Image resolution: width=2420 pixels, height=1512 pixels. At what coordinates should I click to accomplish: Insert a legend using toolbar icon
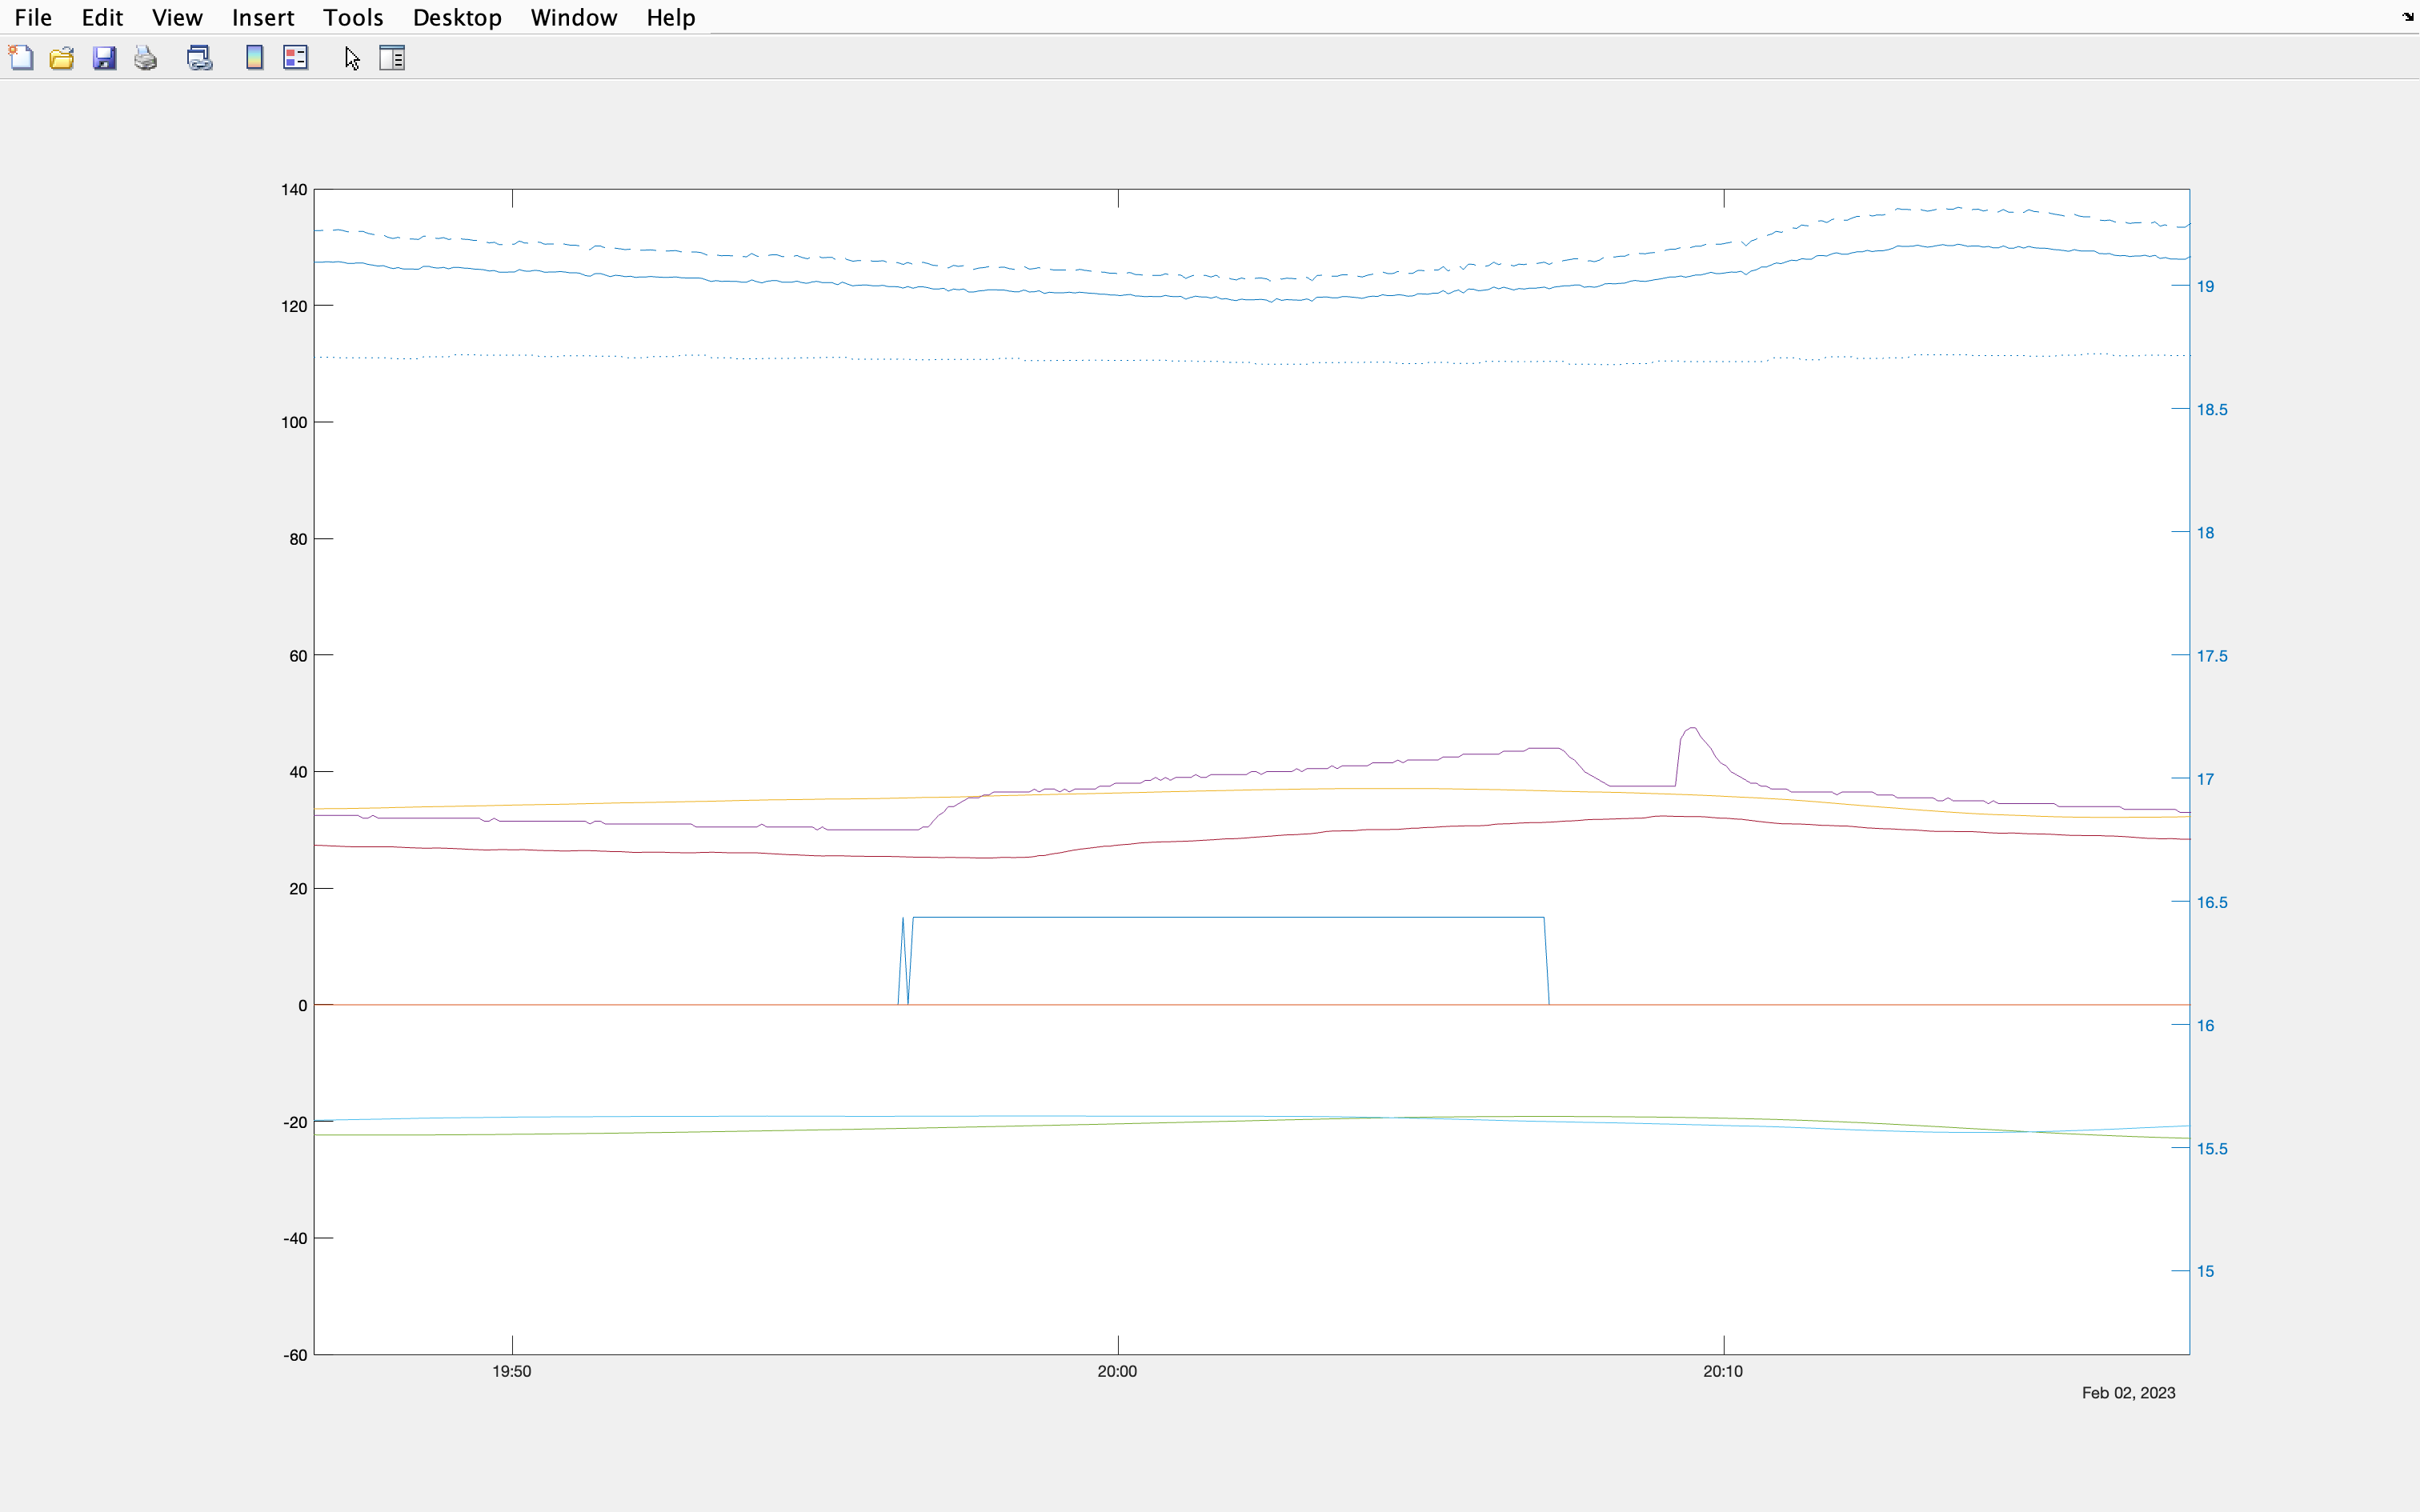pyautogui.click(x=296, y=58)
